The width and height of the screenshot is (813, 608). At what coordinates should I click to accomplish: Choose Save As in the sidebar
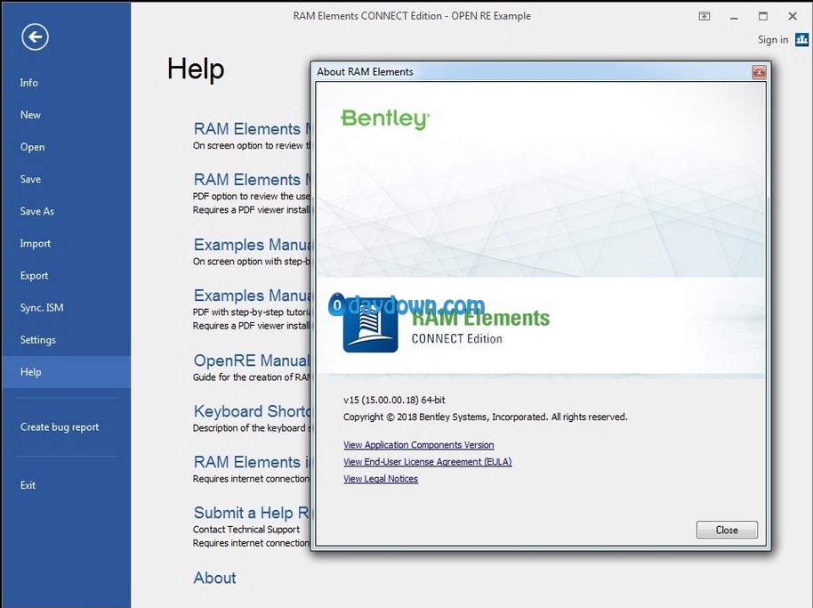point(37,211)
